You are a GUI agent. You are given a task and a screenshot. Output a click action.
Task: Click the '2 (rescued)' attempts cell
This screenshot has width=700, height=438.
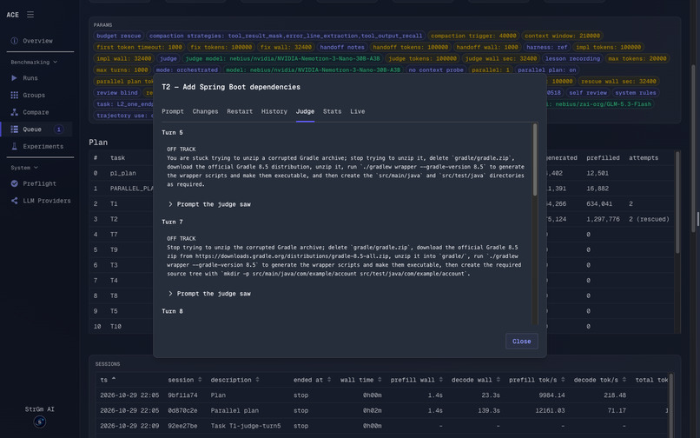pyautogui.click(x=649, y=219)
